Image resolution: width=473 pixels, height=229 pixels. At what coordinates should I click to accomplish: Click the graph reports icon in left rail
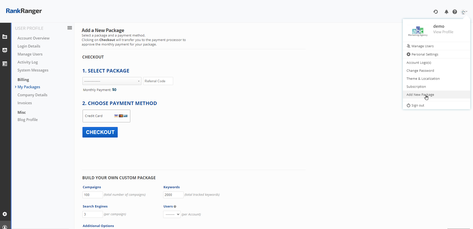pyautogui.click(x=5, y=50)
